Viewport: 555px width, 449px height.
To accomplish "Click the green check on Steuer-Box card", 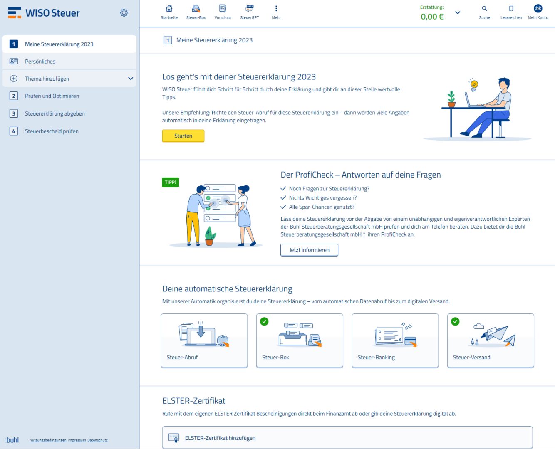I will (x=264, y=321).
